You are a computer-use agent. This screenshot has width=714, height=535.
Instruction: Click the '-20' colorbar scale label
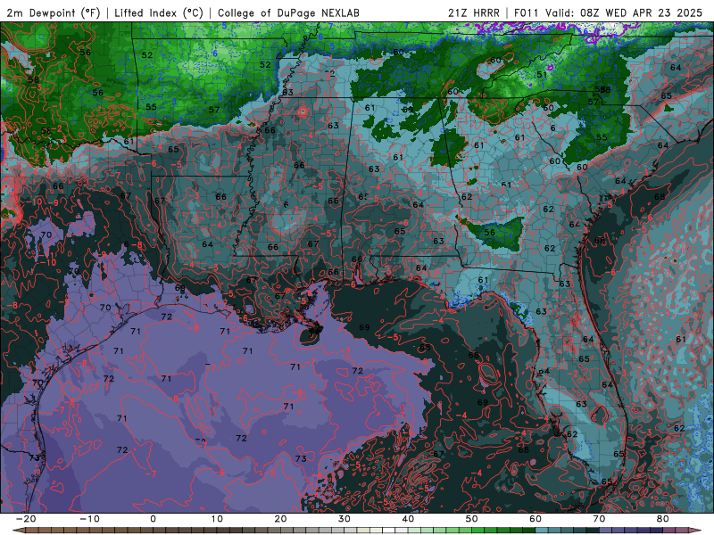pyautogui.click(x=26, y=519)
